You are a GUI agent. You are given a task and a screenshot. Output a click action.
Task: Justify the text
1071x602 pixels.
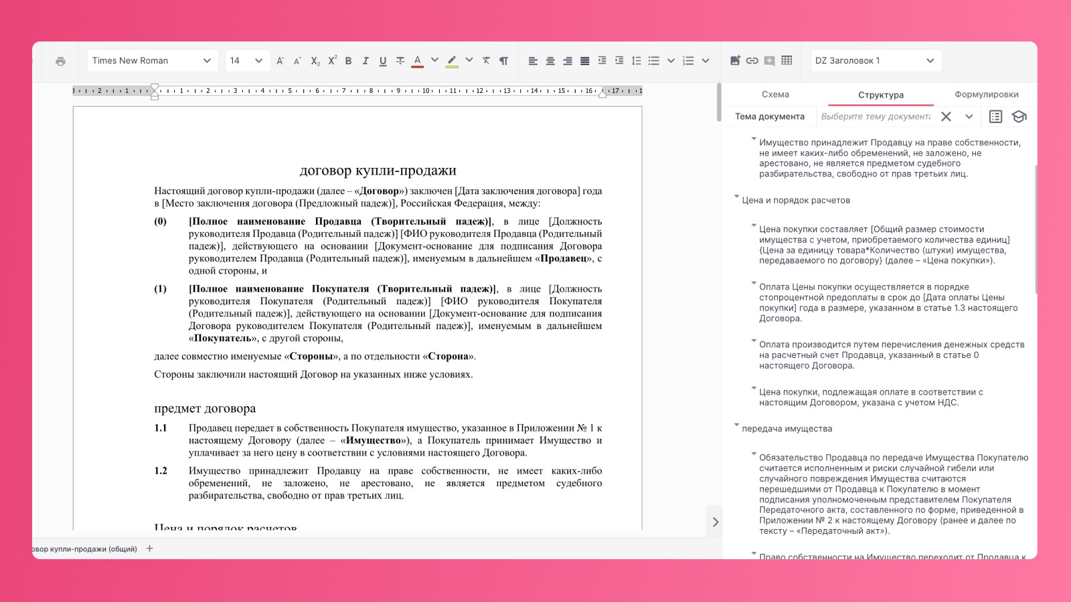[585, 61]
